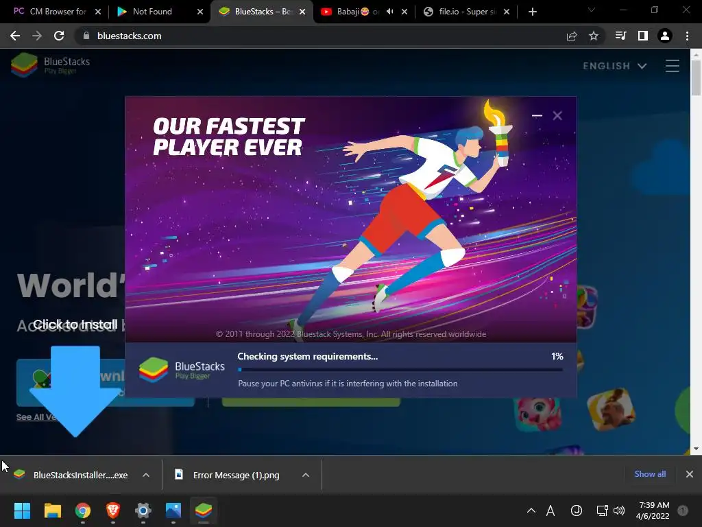Viewport: 702px width, 527px height.
Task: Open Settings gear app in taskbar
Action: click(143, 511)
